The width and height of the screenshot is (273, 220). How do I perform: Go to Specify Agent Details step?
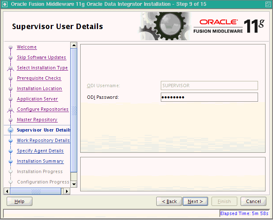40,151
